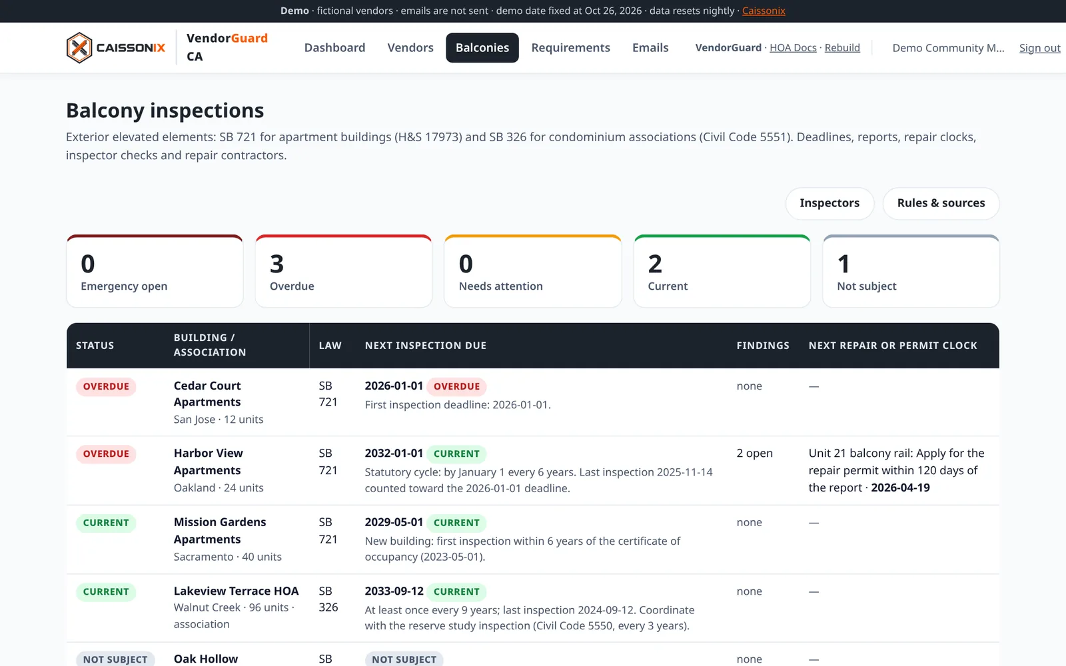
Task: Click the FINDINGS column header
Action: coord(763,346)
